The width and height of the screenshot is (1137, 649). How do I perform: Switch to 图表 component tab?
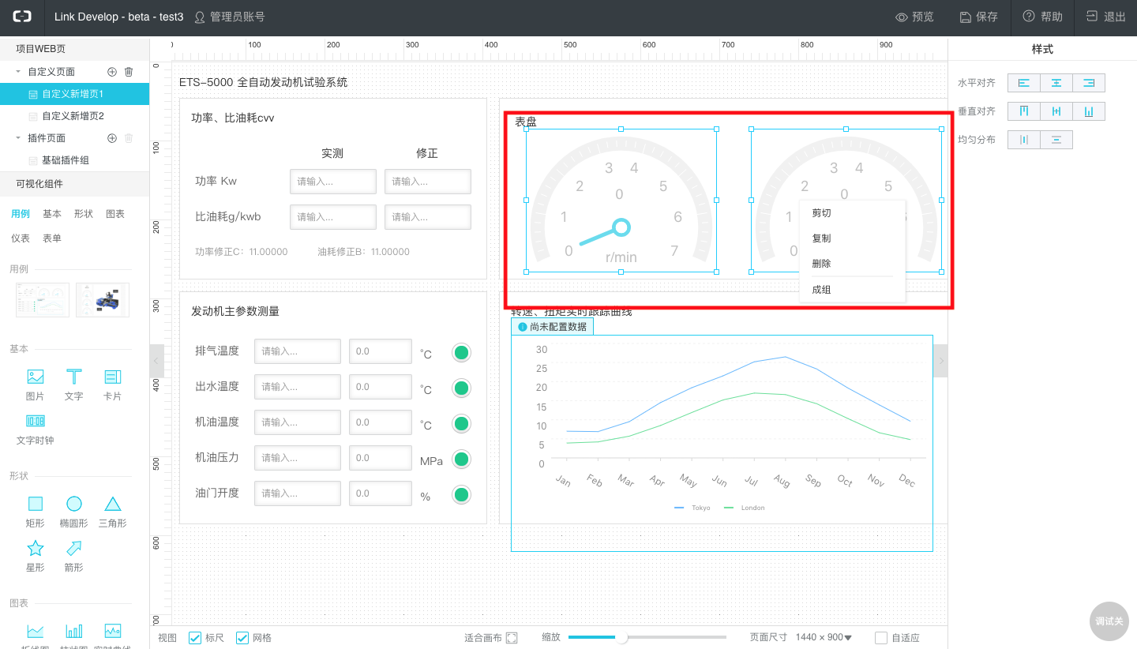[x=115, y=214]
